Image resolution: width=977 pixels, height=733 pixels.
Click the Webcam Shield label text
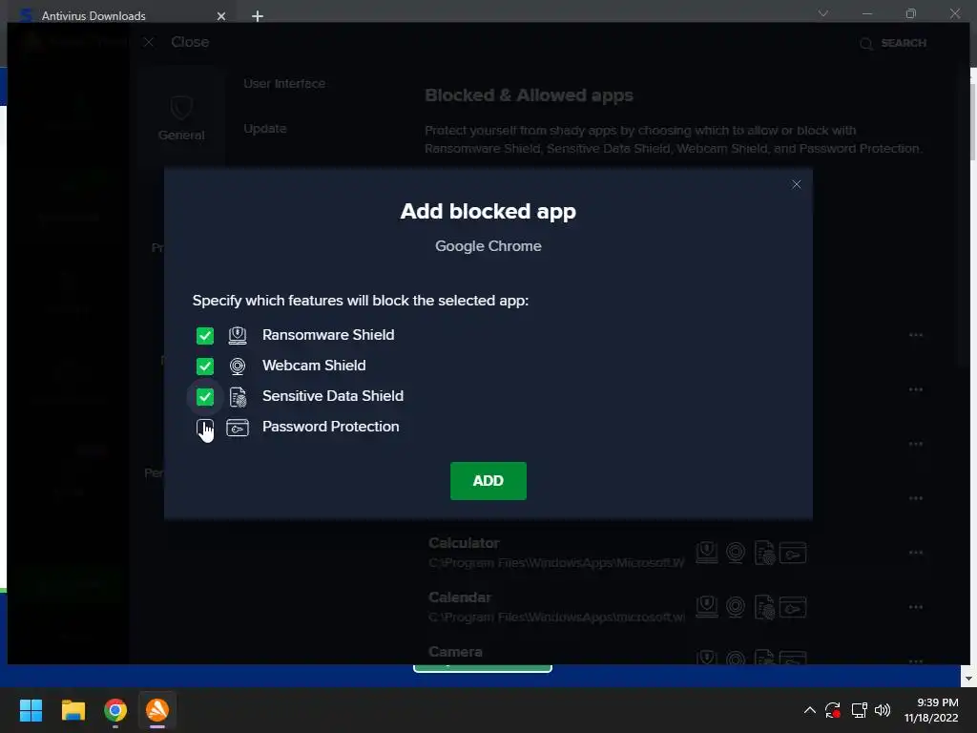click(x=313, y=366)
